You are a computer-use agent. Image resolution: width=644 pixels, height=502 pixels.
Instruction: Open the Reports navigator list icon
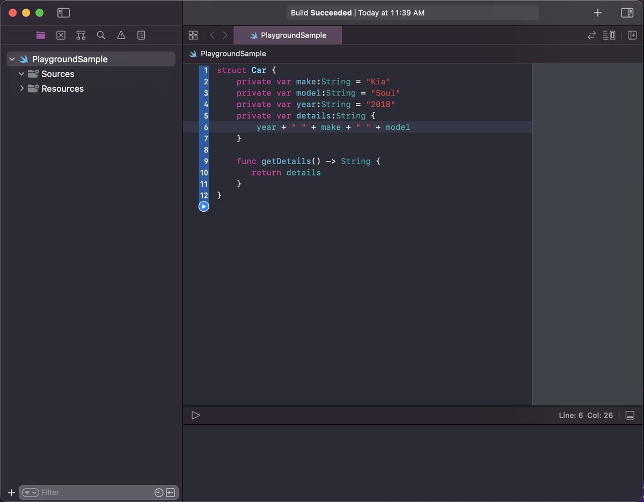click(x=141, y=35)
